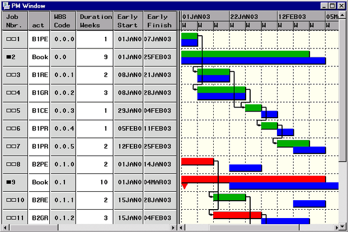Viewport: 348px width, 232px height.
Task: Click the Job Nbr. column header
Action: [15, 21]
